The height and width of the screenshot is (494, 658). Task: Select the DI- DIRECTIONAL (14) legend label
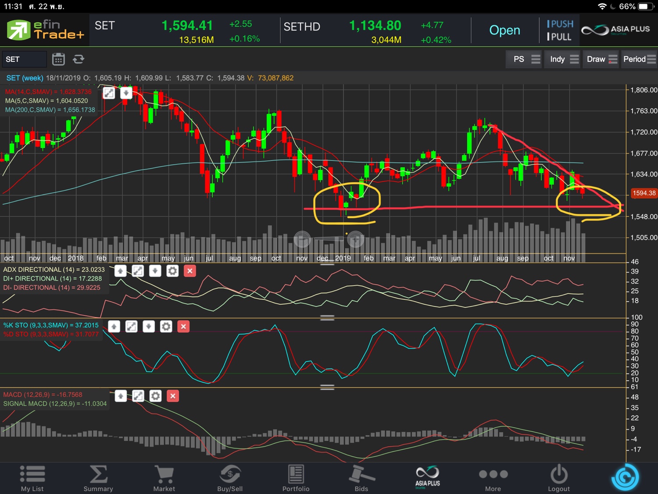tap(52, 288)
